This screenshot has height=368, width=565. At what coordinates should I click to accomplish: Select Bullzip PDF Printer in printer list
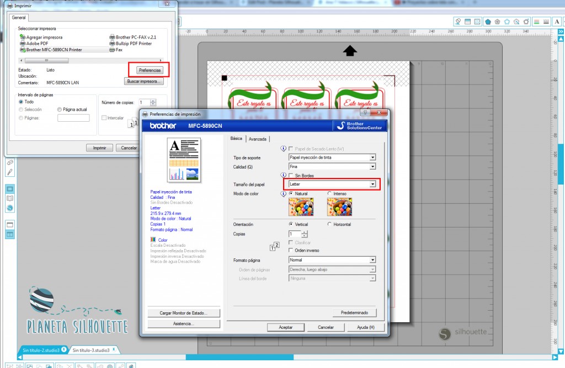pos(134,44)
